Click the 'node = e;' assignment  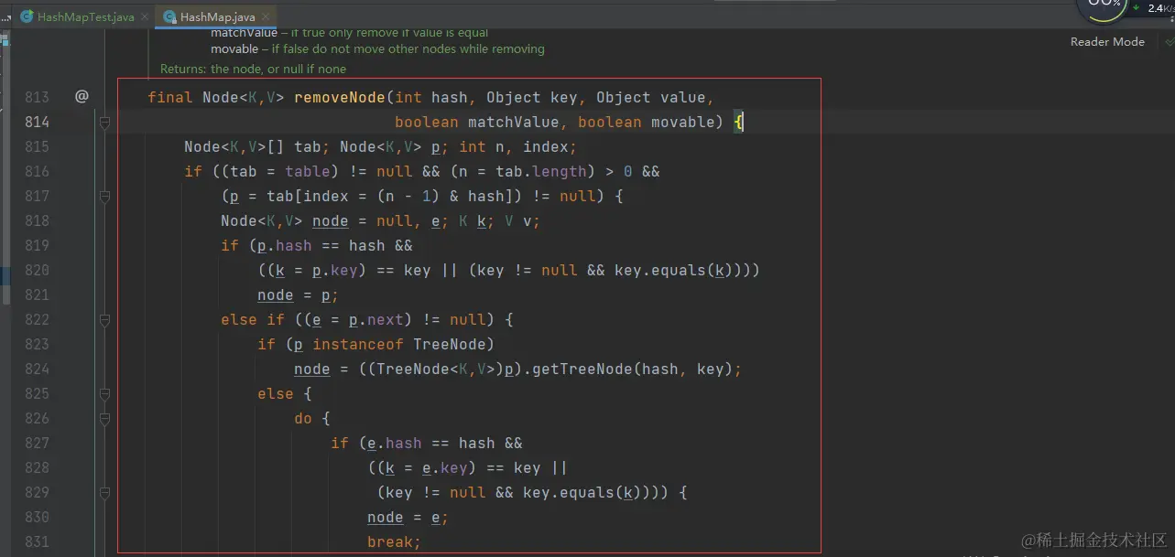point(408,517)
